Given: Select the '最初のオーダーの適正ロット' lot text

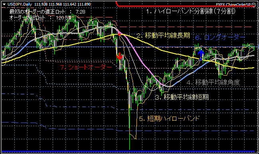Looking at the screenshot, I should 38,12.
